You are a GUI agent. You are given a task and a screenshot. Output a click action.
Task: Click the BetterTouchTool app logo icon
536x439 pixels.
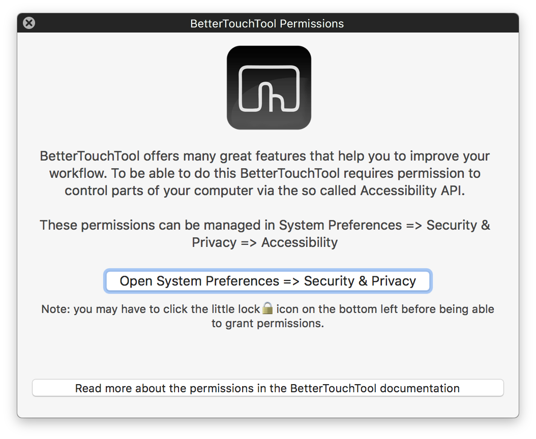269,87
